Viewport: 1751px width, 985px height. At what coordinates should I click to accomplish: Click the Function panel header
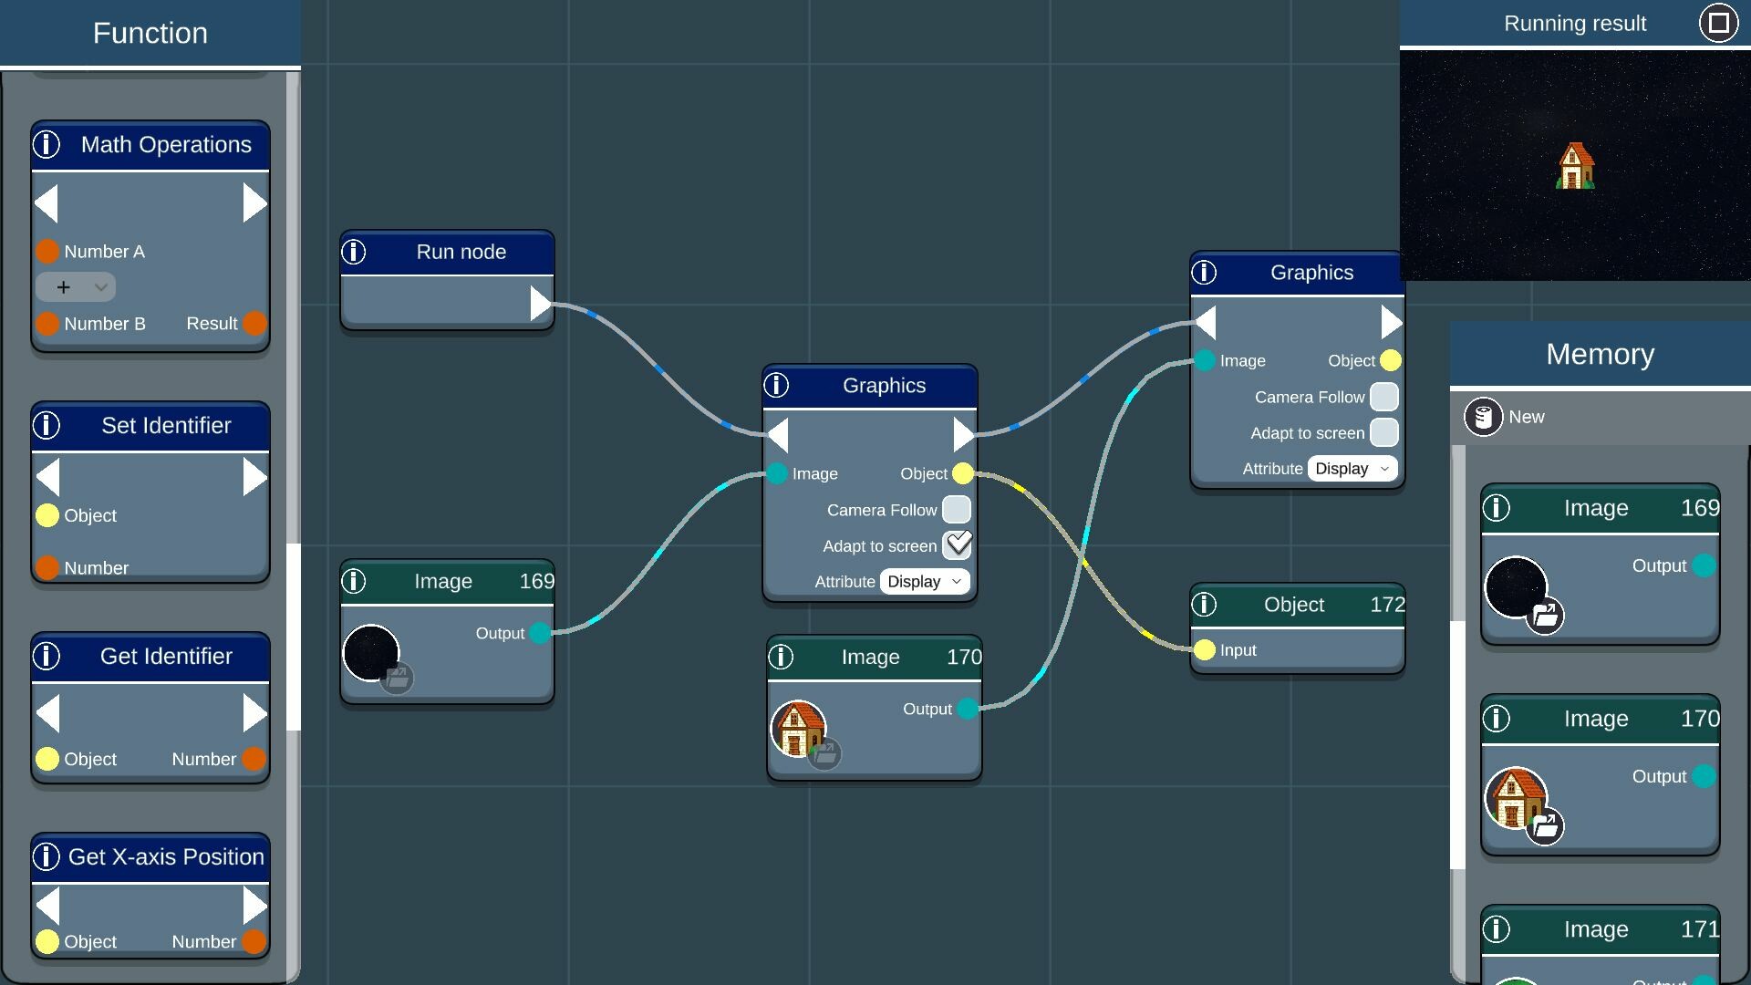150,33
